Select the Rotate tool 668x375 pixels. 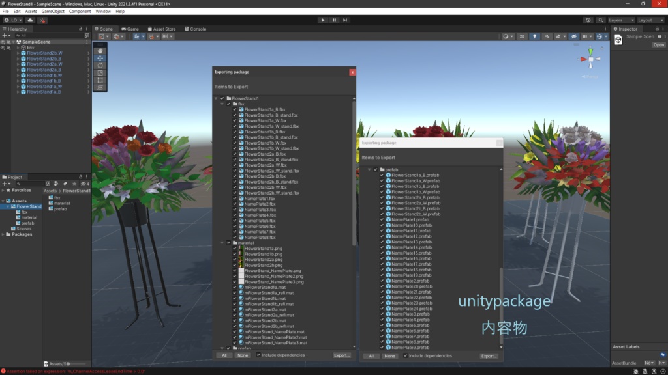pos(100,66)
